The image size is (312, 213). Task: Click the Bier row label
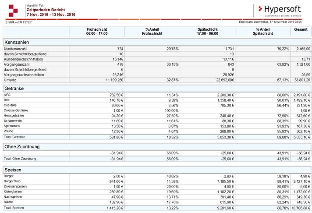coord(7,100)
